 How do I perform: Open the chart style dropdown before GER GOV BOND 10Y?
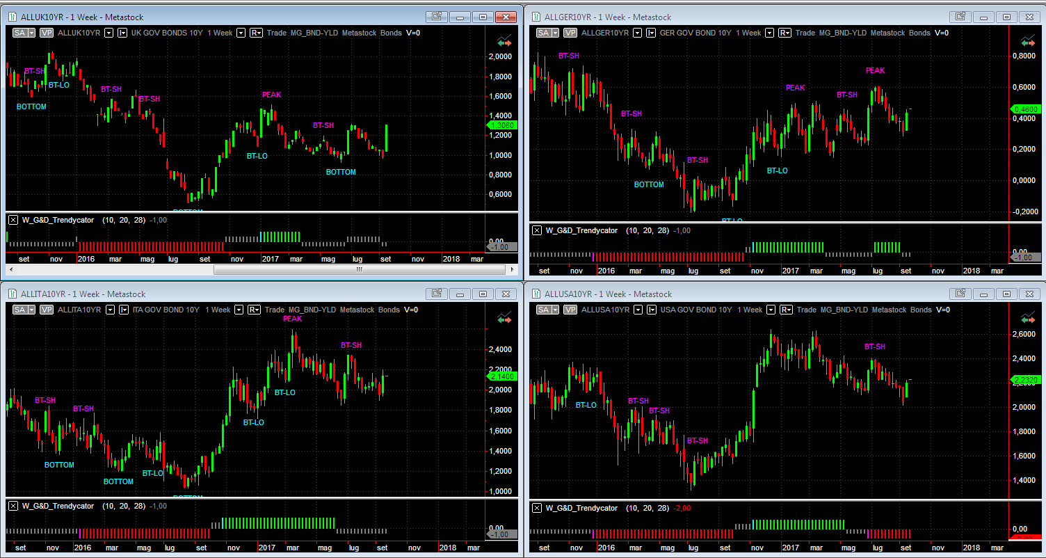(651, 33)
